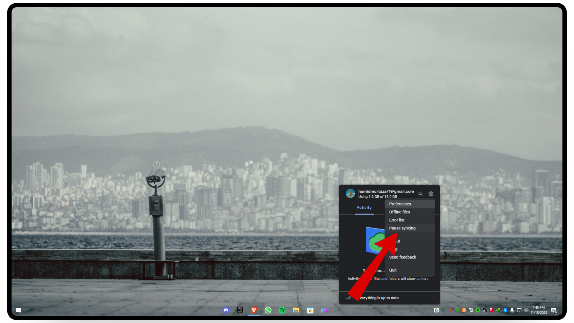Select Offline files menu entry

tap(399, 212)
